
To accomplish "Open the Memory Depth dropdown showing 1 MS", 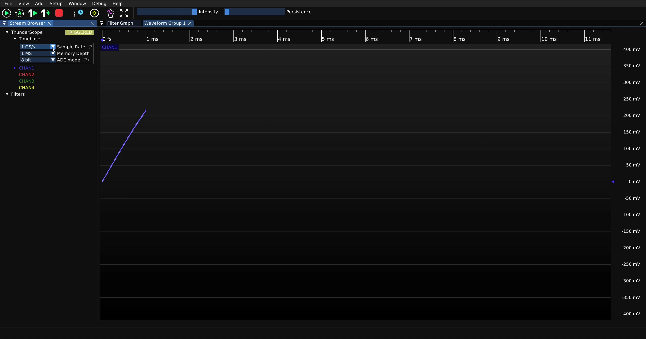I will [38, 53].
